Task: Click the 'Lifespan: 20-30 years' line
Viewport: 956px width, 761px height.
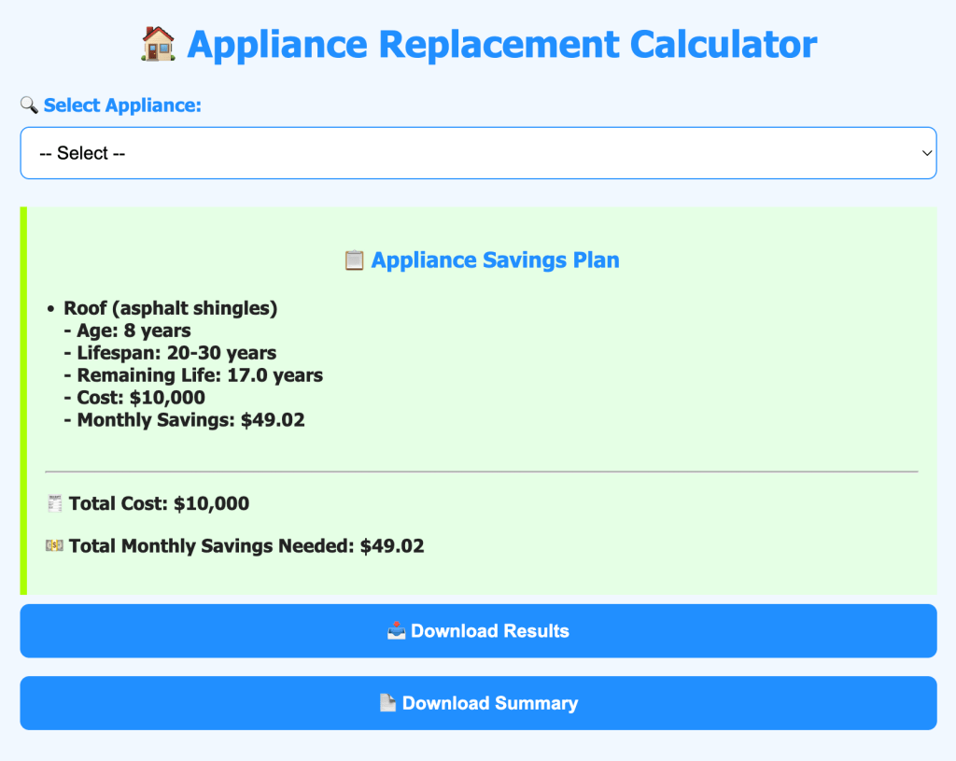Action: (x=170, y=353)
